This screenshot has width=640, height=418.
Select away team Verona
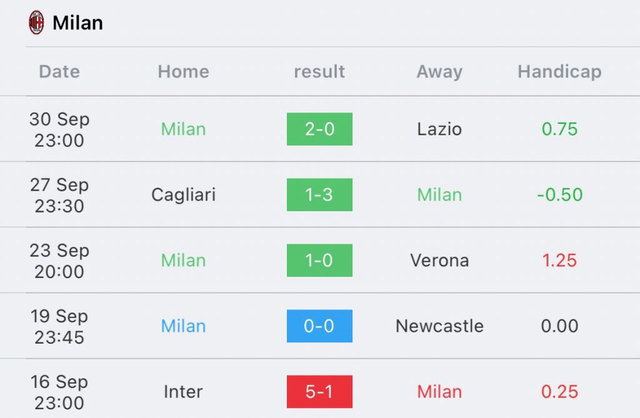439,261
